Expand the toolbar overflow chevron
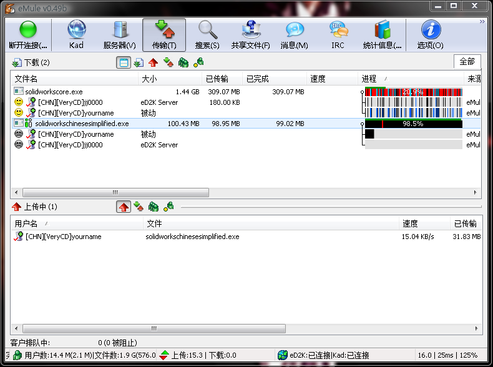Viewport: 493px width, 367px height. point(482,21)
